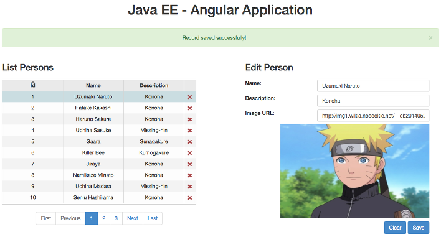Click the Id cell with value 5
This screenshot has height=237, width=441.
coord(32,142)
